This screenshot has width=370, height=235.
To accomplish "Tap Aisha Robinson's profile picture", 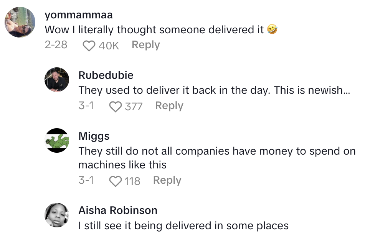I will pos(57,215).
